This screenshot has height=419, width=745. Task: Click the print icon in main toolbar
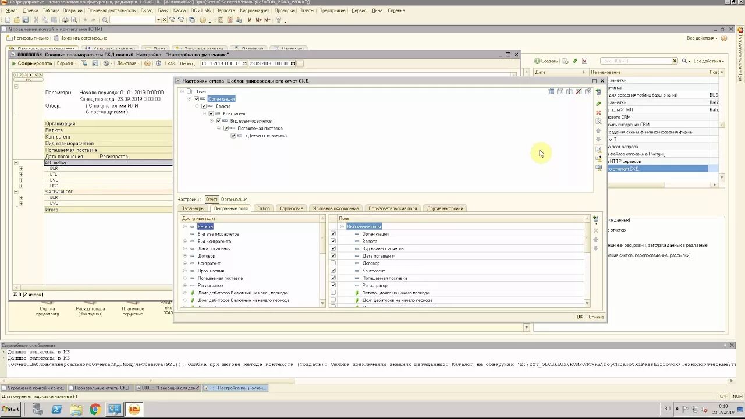point(65,20)
